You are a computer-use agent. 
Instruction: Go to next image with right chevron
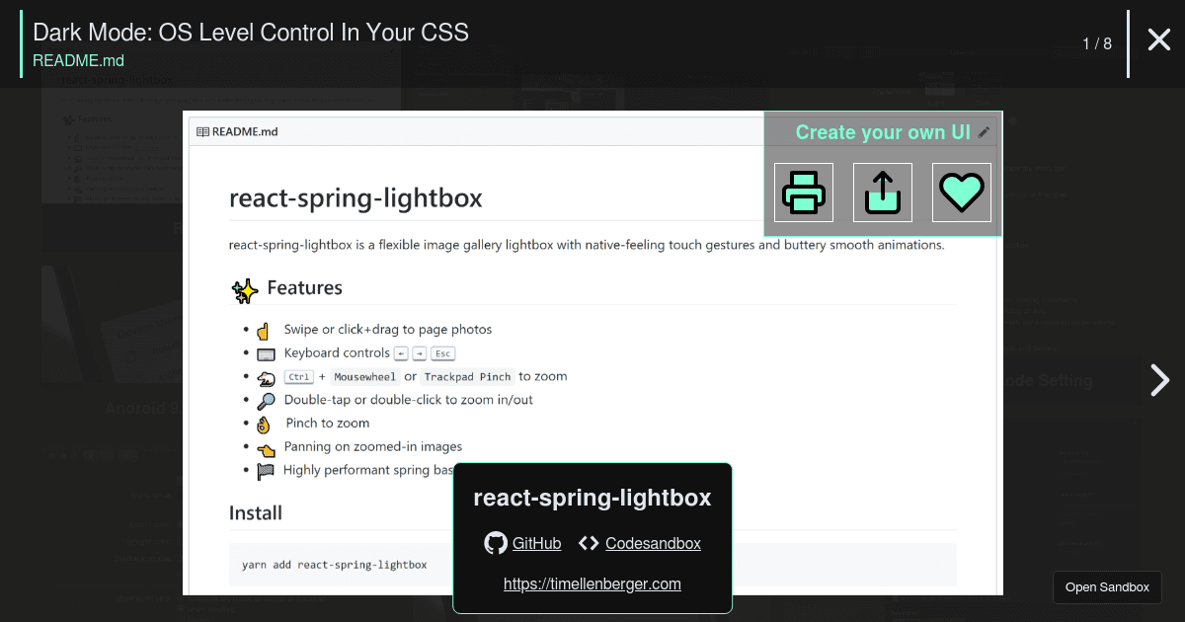point(1159,380)
